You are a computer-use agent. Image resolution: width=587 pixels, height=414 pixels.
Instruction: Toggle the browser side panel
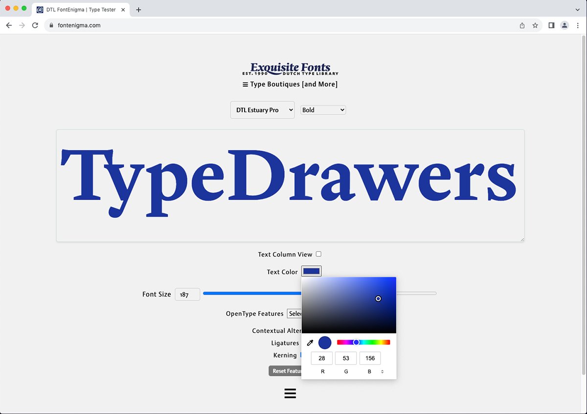551,25
